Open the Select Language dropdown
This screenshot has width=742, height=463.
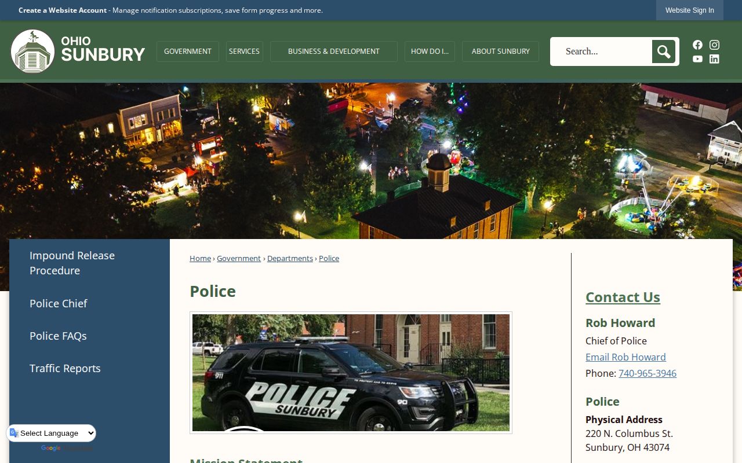coord(52,433)
